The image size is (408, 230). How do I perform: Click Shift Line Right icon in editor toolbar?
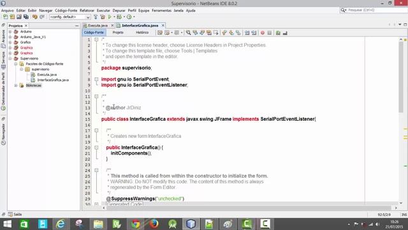point(254,33)
